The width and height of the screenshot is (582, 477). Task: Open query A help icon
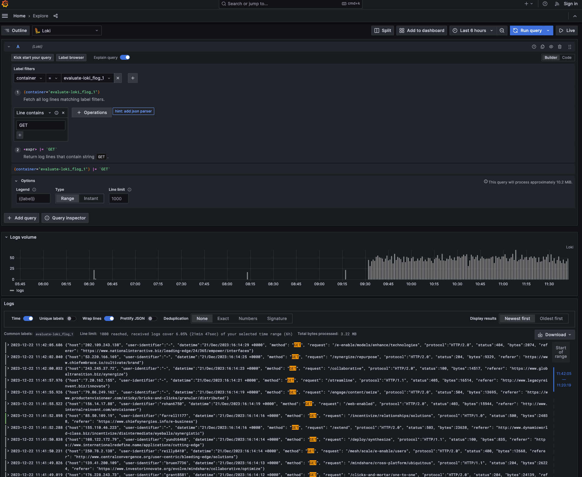coord(534,47)
